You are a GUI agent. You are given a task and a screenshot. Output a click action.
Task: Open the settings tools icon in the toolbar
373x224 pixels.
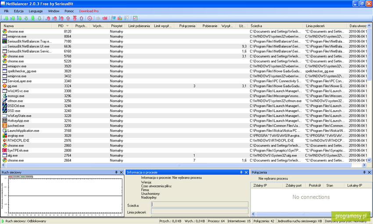(x=126, y=18)
